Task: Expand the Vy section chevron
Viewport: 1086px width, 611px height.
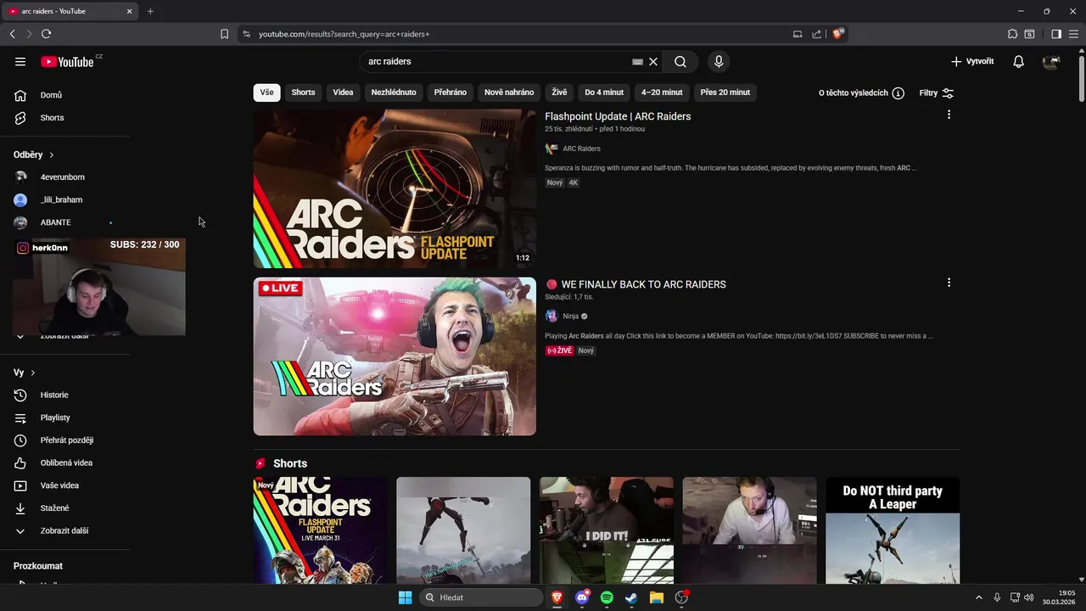Action: click(32, 373)
